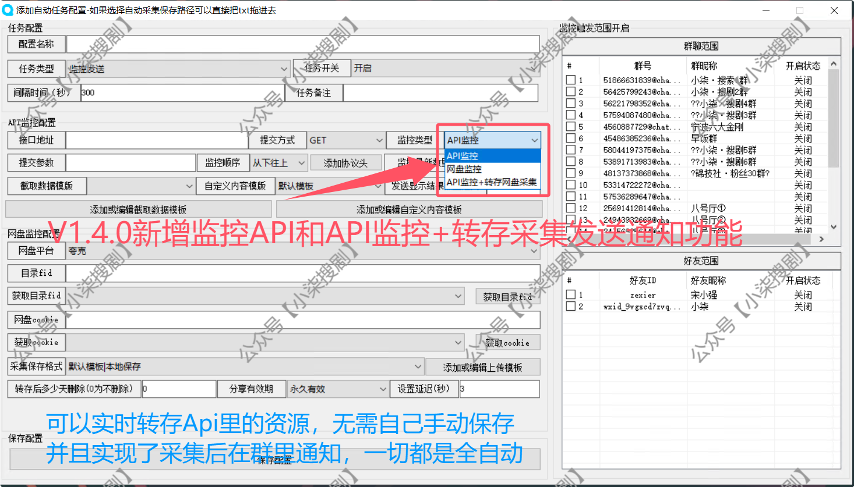Click group list horizontal scrollbar right arrow

point(822,239)
